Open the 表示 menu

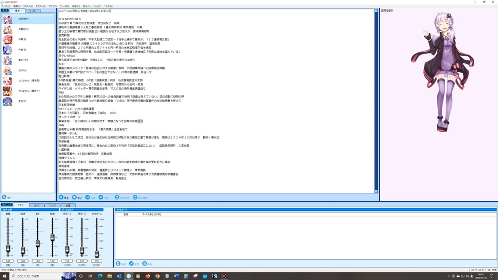pos(87,6)
